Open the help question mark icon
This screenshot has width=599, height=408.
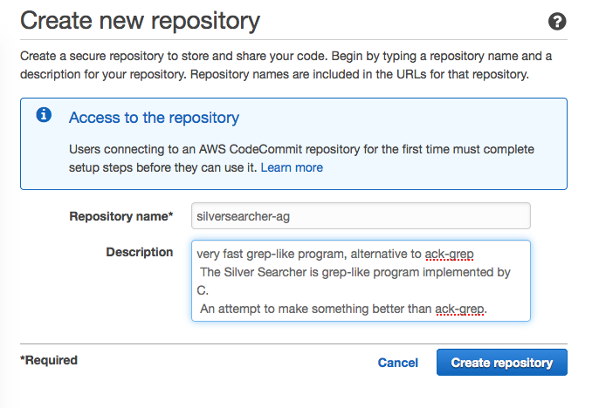[557, 21]
